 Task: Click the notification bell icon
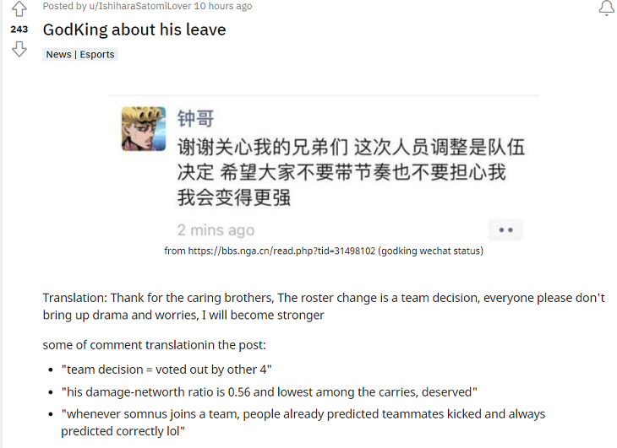(x=606, y=8)
